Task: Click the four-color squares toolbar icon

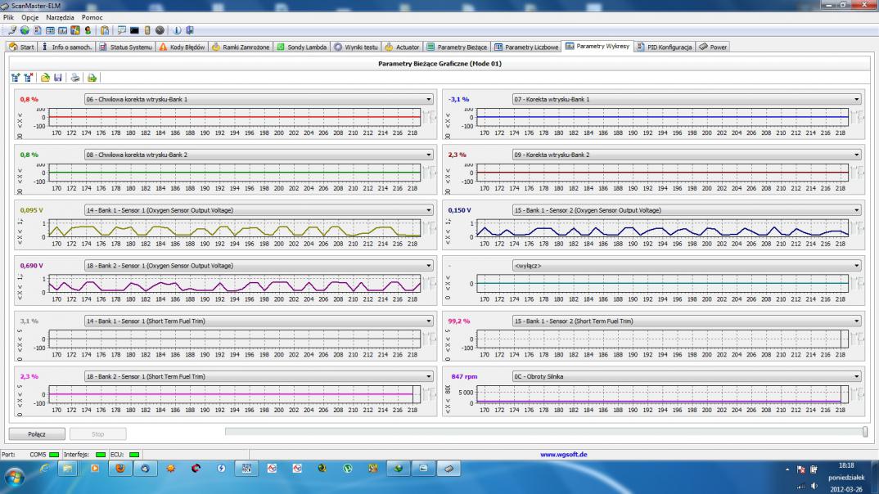Action: click(75, 30)
